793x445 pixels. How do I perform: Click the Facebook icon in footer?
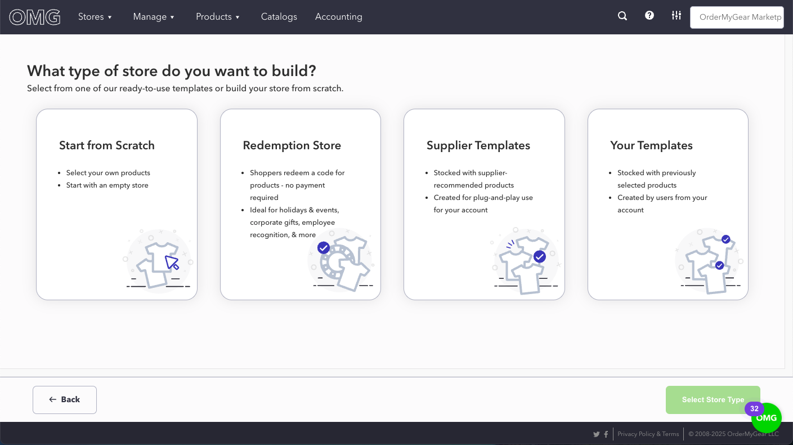click(x=606, y=434)
